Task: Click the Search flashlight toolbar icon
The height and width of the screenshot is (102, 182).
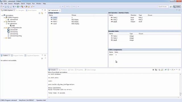Action: click(32, 7)
